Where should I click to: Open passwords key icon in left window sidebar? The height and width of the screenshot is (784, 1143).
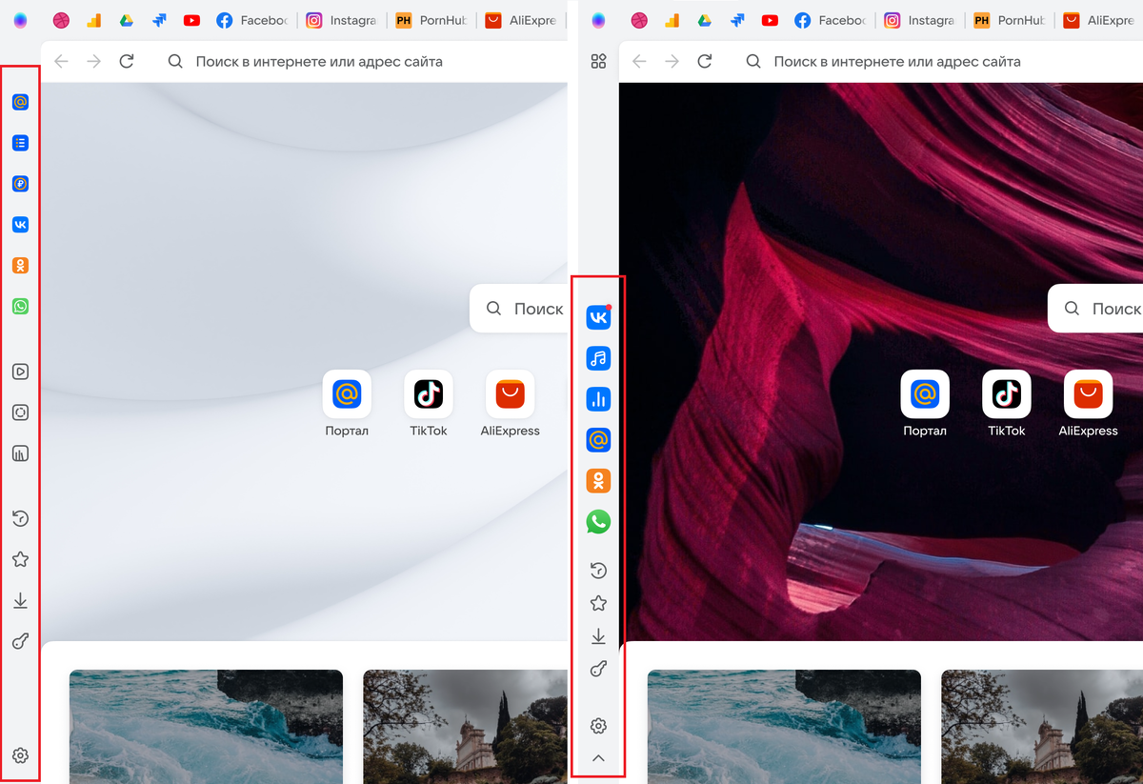20,642
